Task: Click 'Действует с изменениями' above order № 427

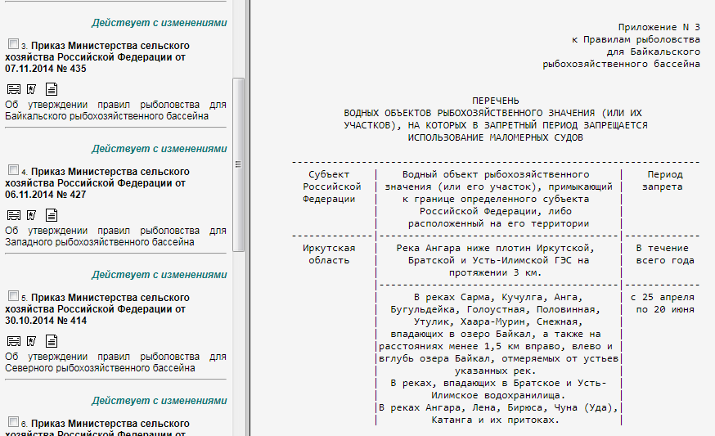Action: point(159,149)
